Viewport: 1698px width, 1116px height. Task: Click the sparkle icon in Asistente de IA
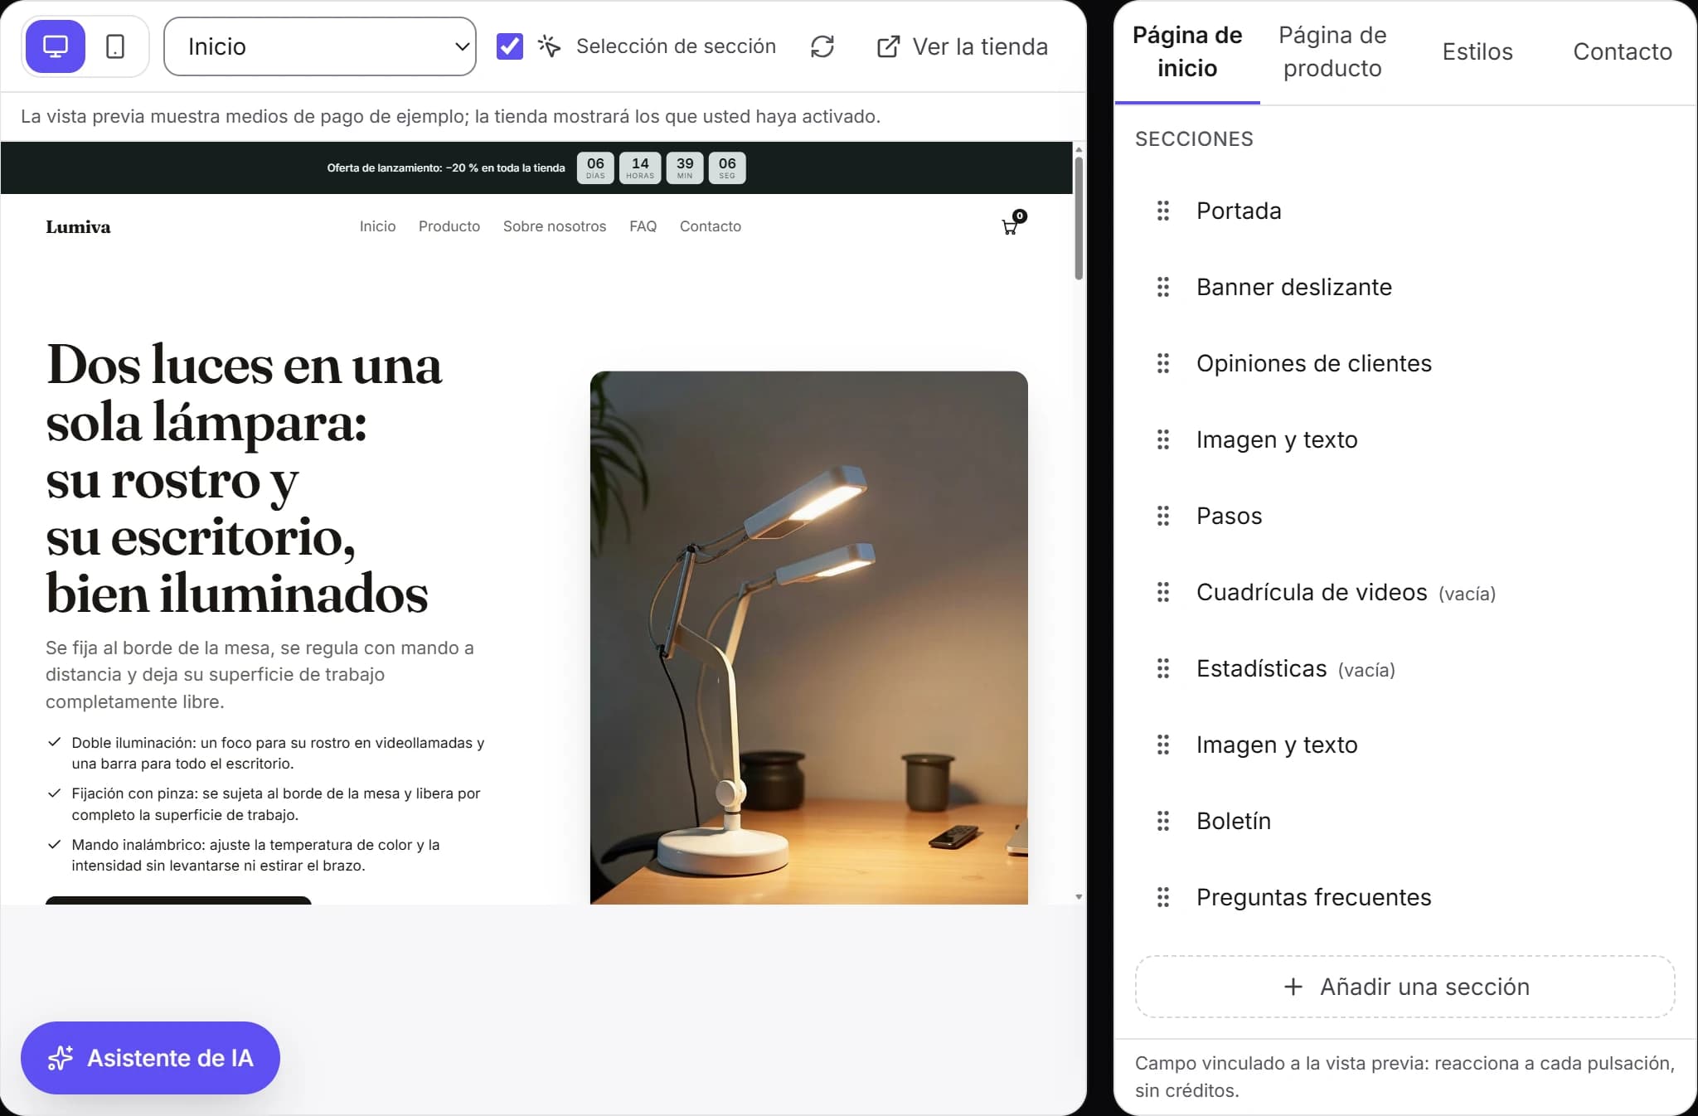tap(60, 1058)
